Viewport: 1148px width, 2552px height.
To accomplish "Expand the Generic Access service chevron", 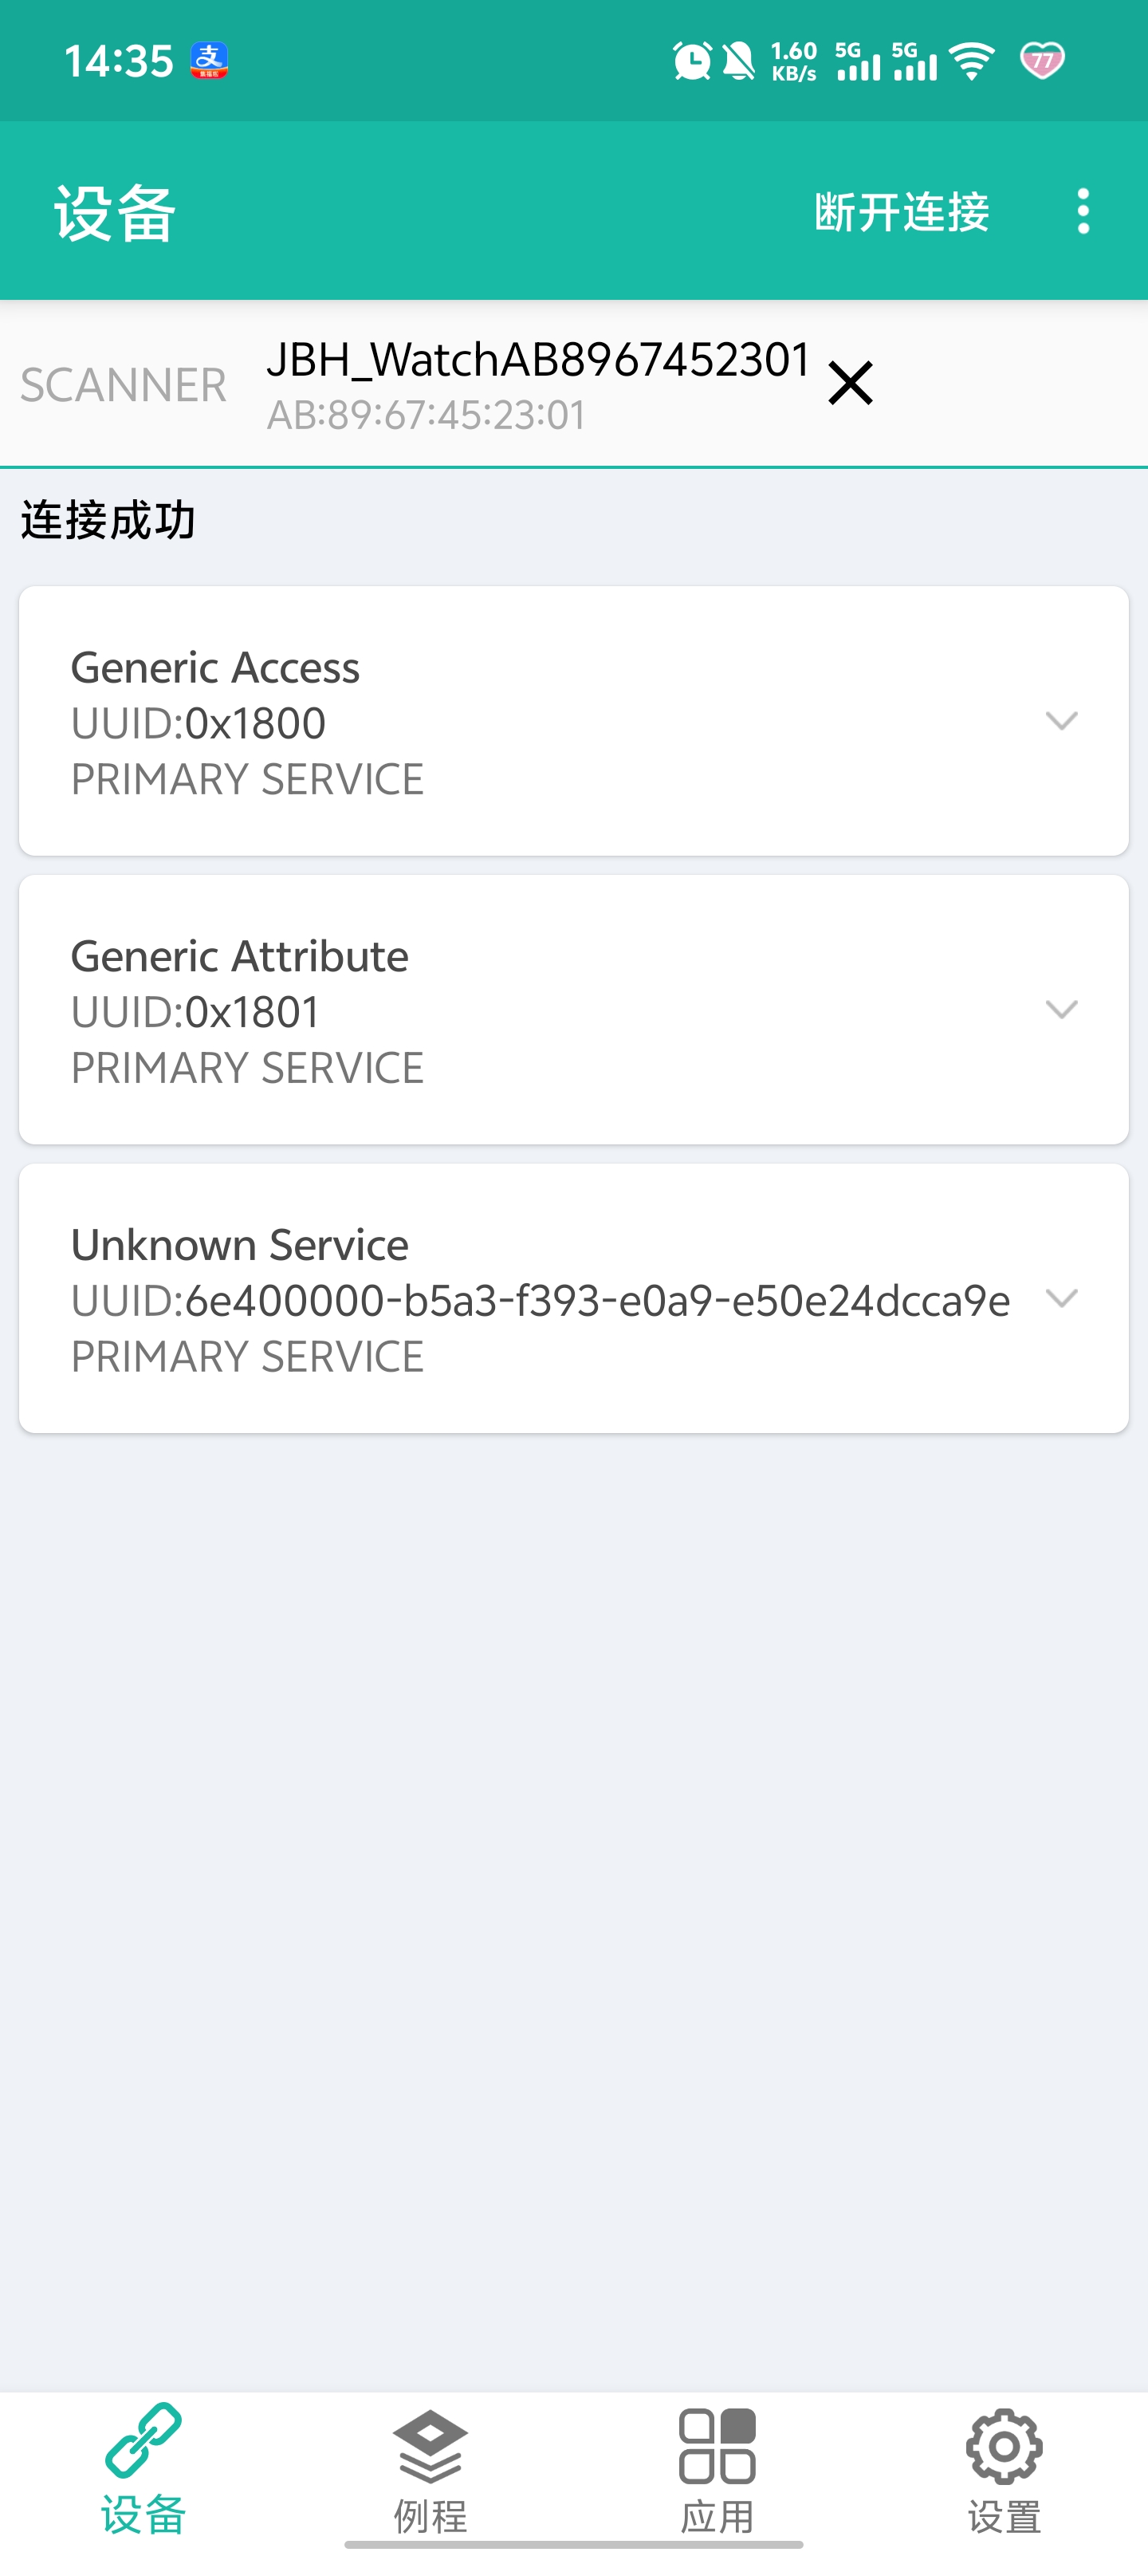I will pyautogui.click(x=1061, y=721).
